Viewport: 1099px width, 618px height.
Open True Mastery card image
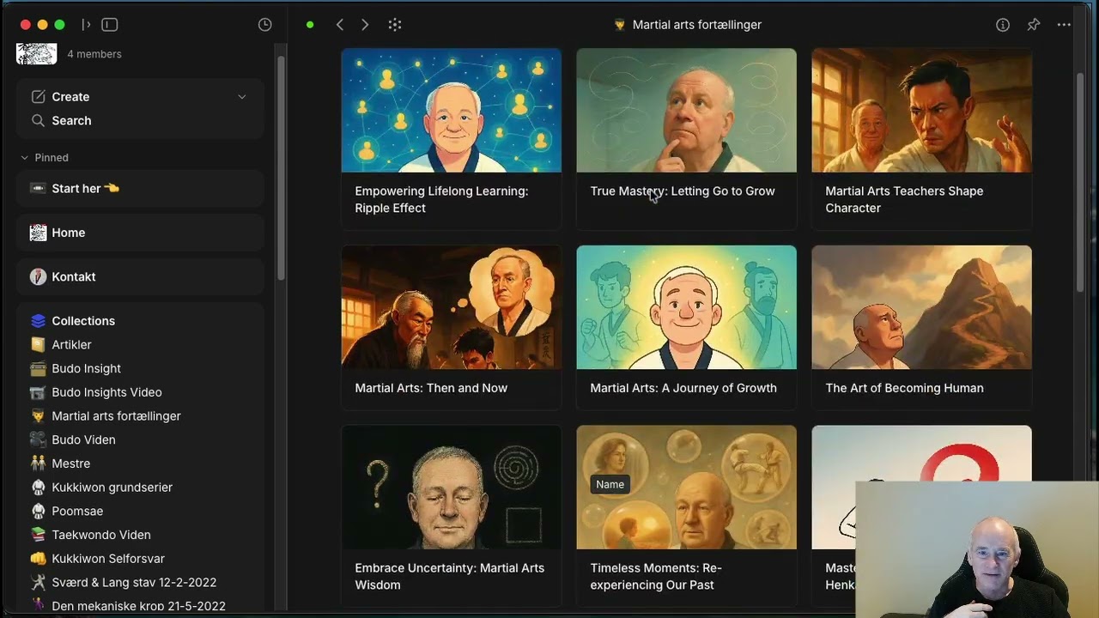pos(687,110)
